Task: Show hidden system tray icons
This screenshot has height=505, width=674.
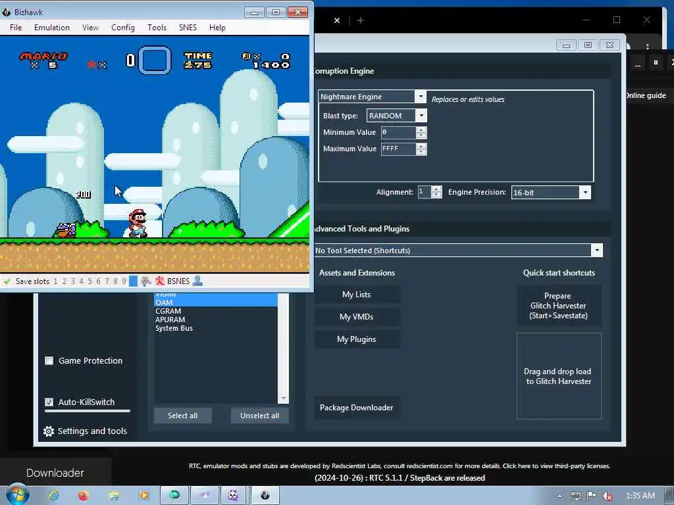Action: tap(559, 496)
